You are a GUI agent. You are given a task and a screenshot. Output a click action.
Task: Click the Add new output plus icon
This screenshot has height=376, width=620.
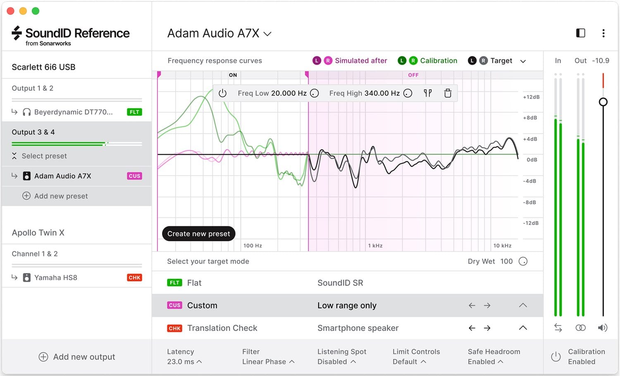pyautogui.click(x=43, y=357)
